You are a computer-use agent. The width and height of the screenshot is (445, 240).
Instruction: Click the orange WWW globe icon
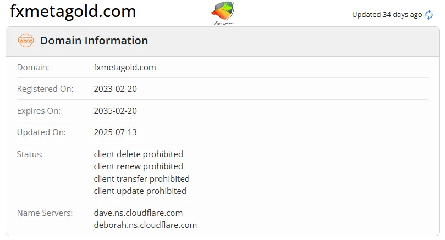[25, 41]
